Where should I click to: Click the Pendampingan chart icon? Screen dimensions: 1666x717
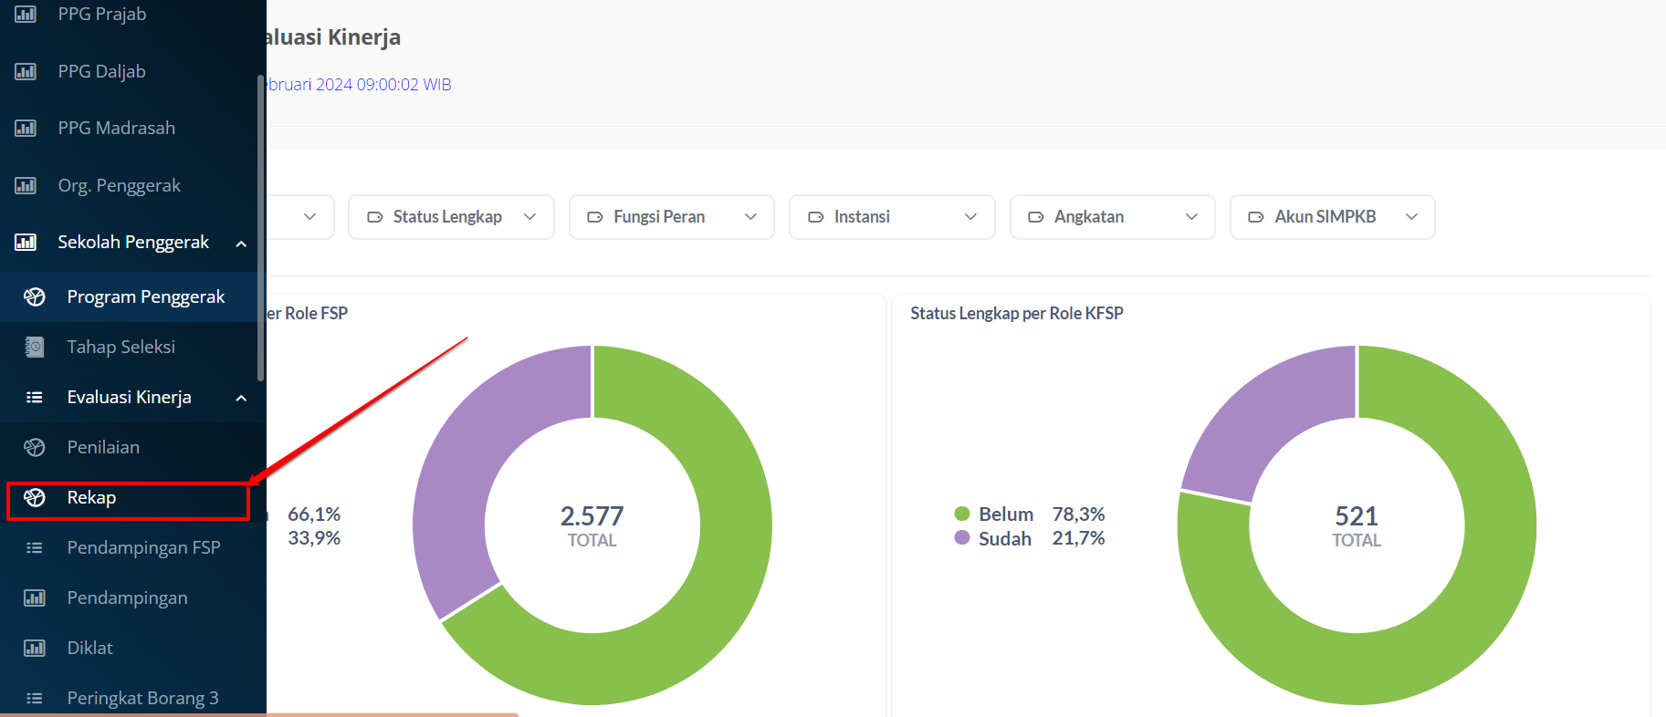tap(35, 597)
